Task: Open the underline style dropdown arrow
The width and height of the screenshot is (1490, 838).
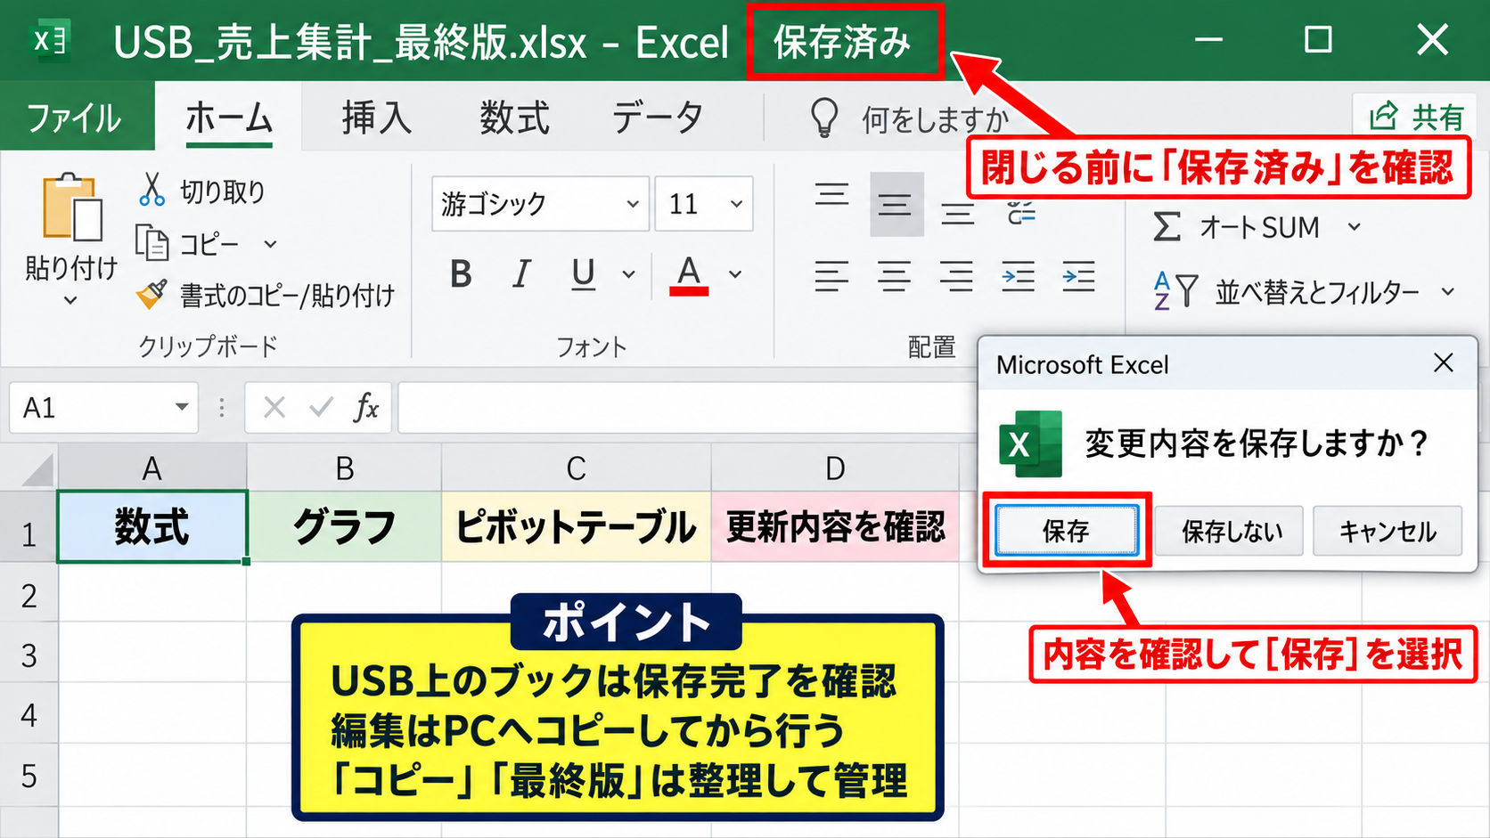Action: [x=628, y=274]
